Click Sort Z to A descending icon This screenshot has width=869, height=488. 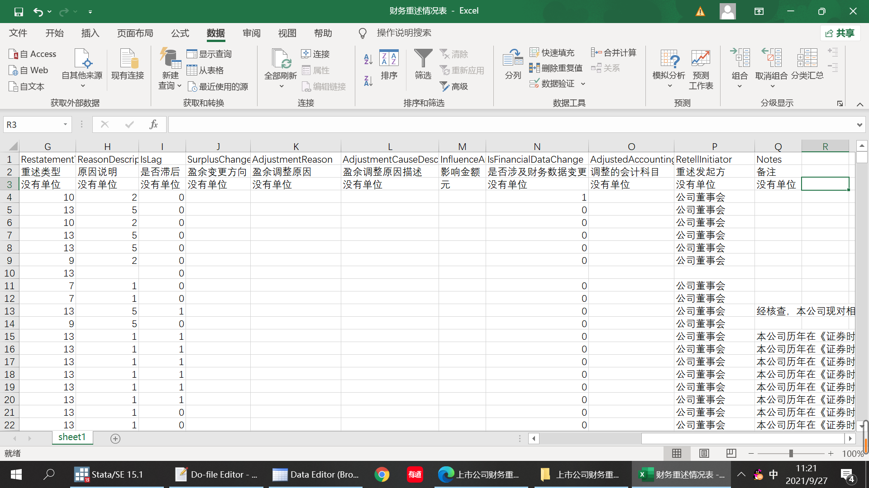point(368,81)
